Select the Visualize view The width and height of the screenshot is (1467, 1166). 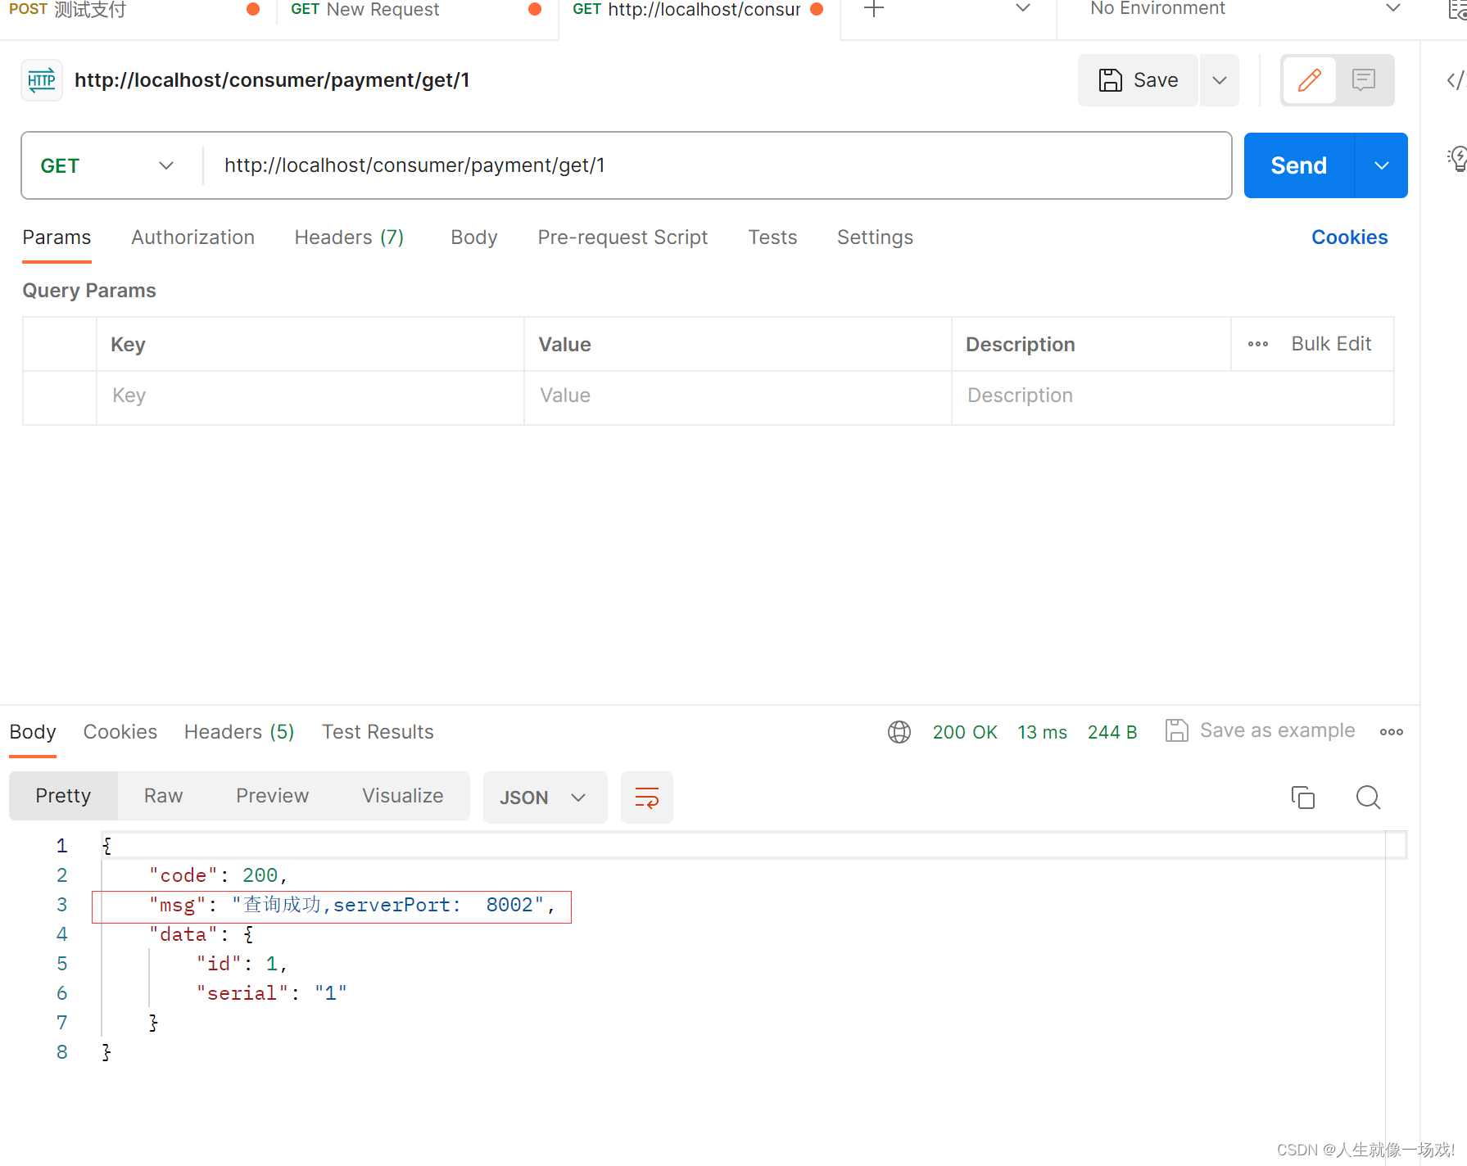402,796
